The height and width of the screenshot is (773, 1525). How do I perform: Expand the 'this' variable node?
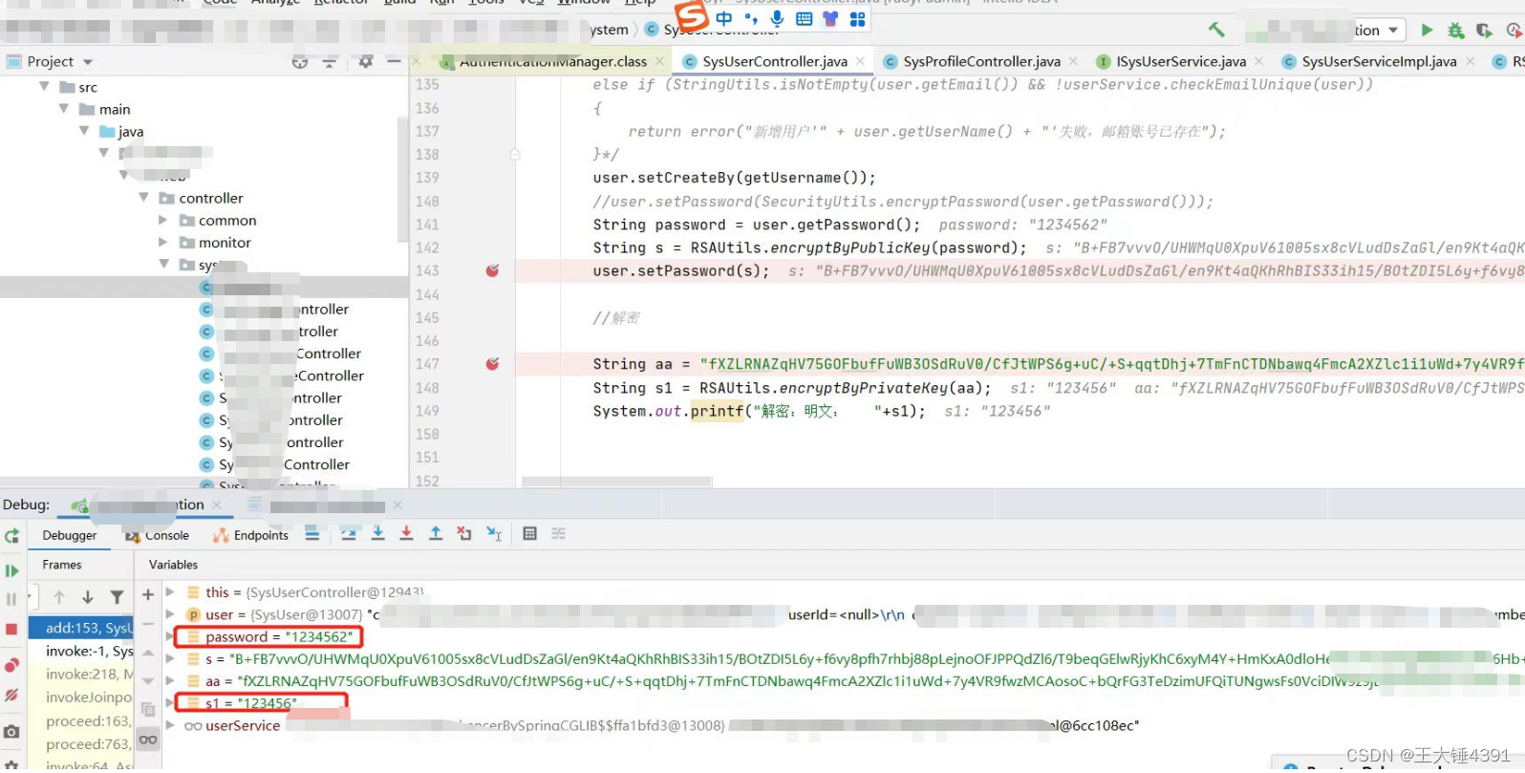(x=170, y=591)
